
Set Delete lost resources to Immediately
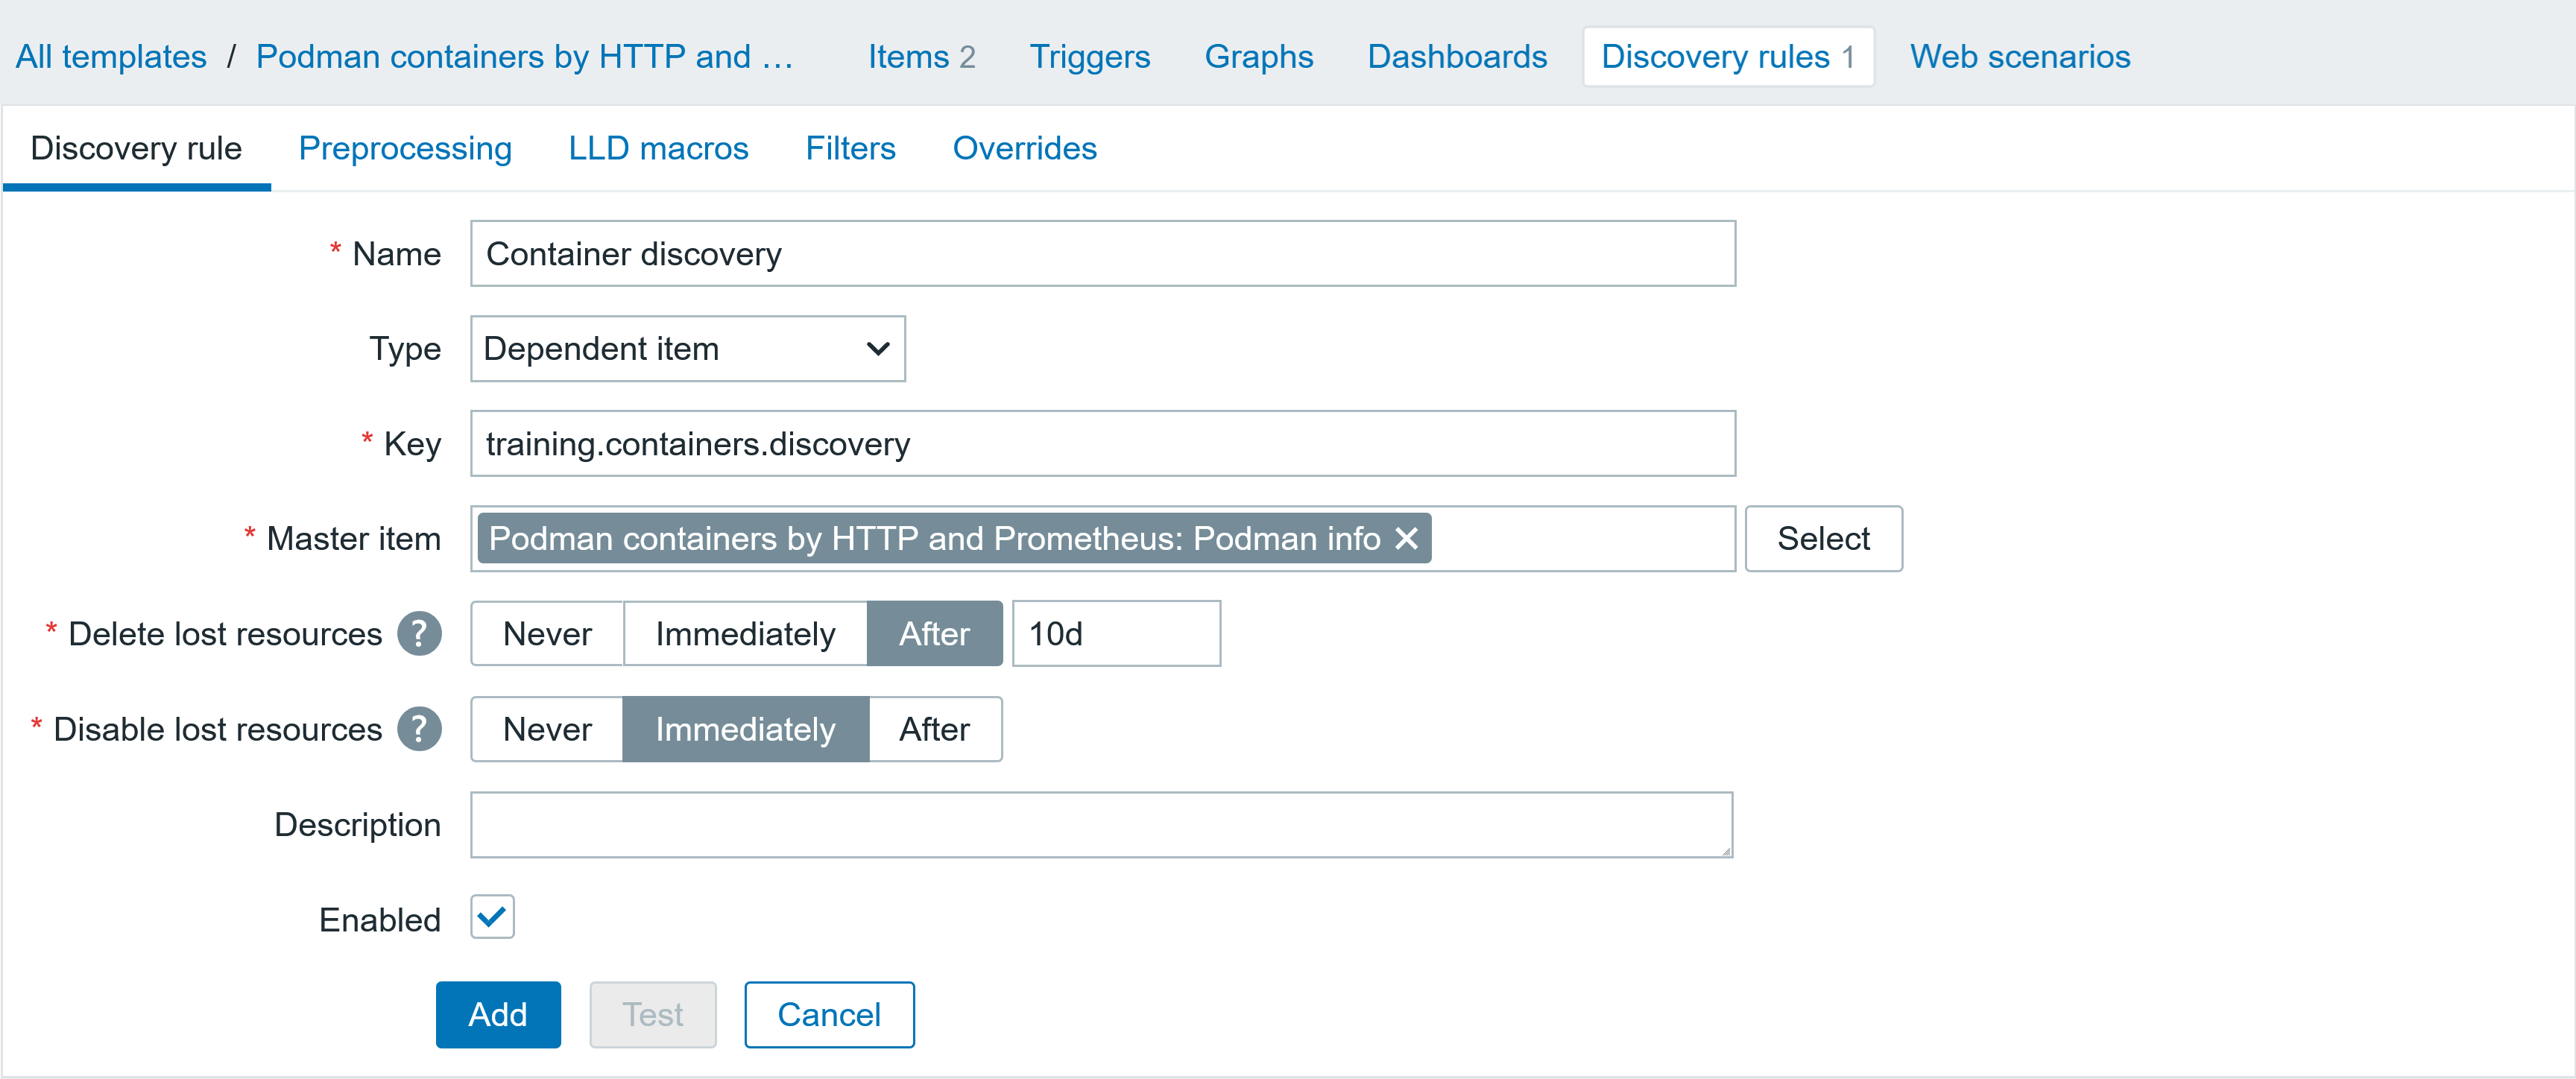(x=745, y=634)
